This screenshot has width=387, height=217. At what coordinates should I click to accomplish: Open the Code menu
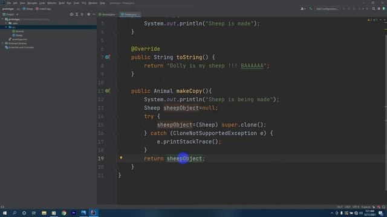click(42, 3)
